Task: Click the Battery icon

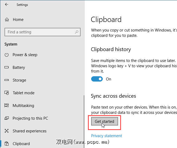Action: [x=7, y=68]
